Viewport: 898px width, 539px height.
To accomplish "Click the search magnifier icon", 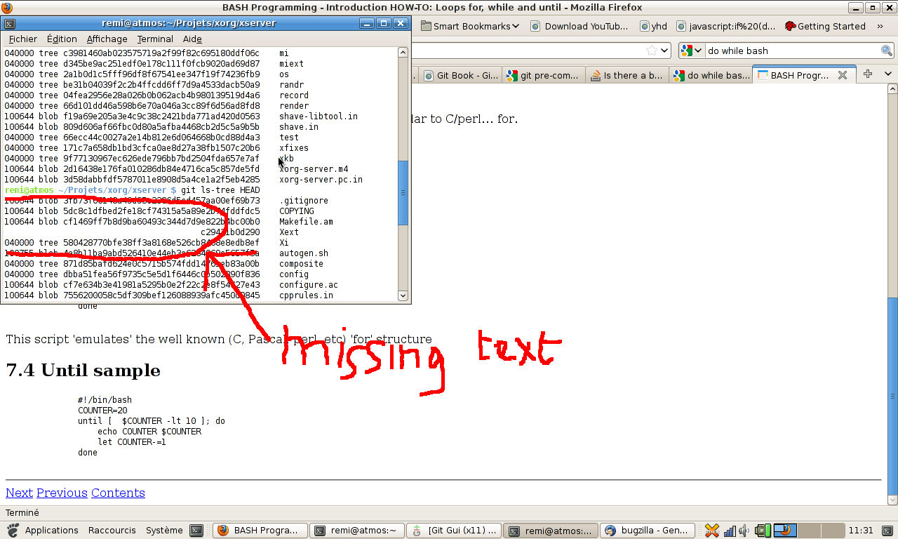I will coord(887,51).
